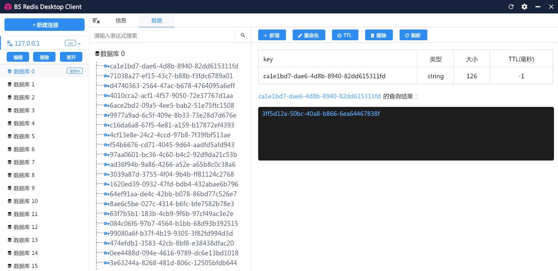This screenshot has height=271, width=558.
Task: Open the ca1e1bd7 key result link
Action: (x=319, y=96)
